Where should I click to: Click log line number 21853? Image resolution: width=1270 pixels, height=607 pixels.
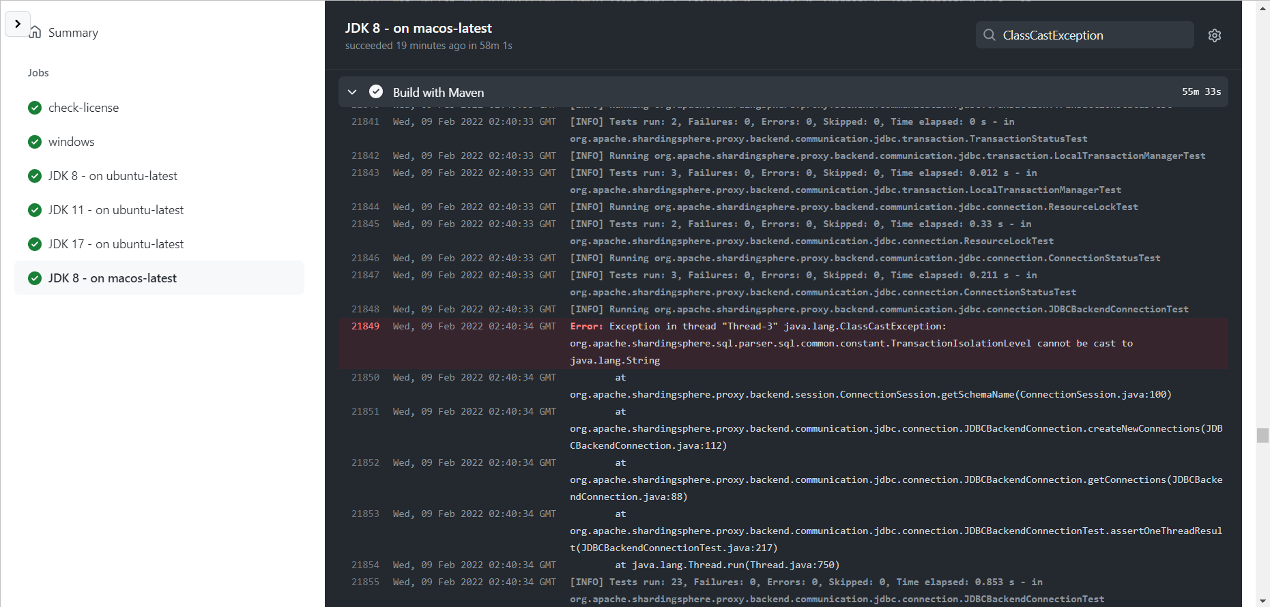tap(365, 514)
